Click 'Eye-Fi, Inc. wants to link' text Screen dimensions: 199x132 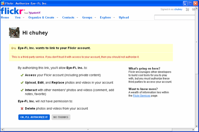(x=54, y=48)
